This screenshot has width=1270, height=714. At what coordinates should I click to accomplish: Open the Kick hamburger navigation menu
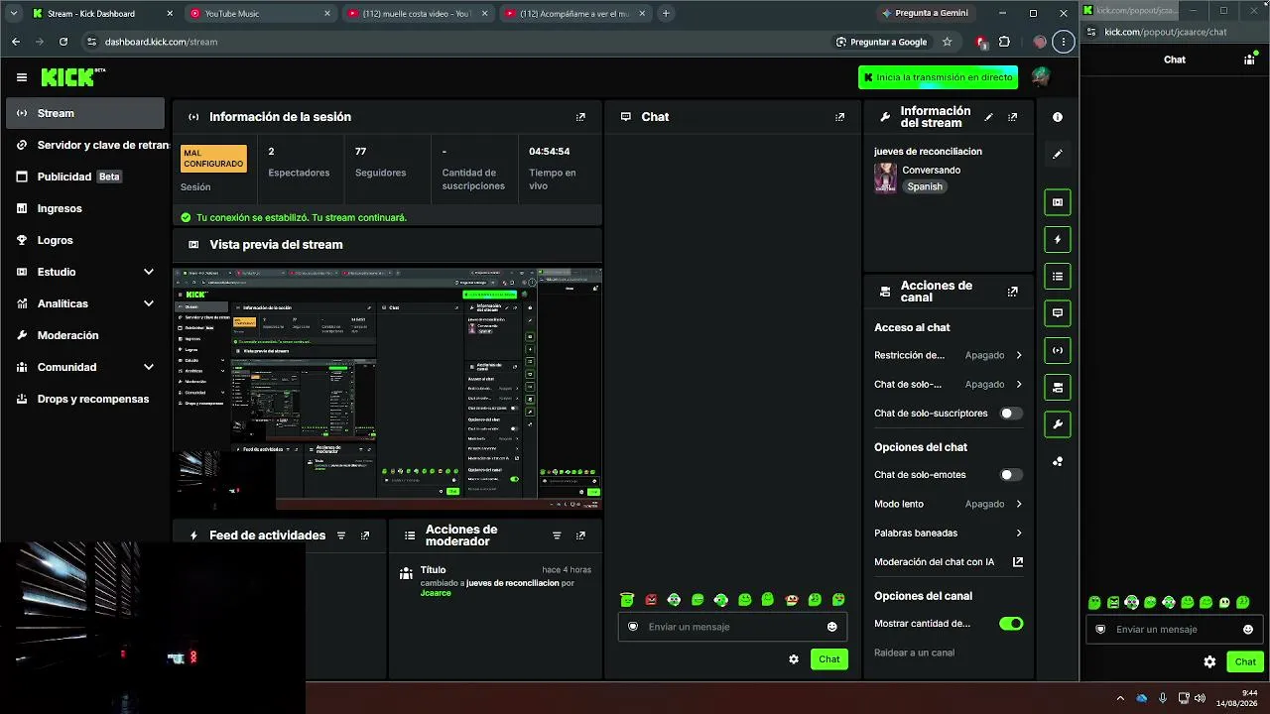(22, 77)
